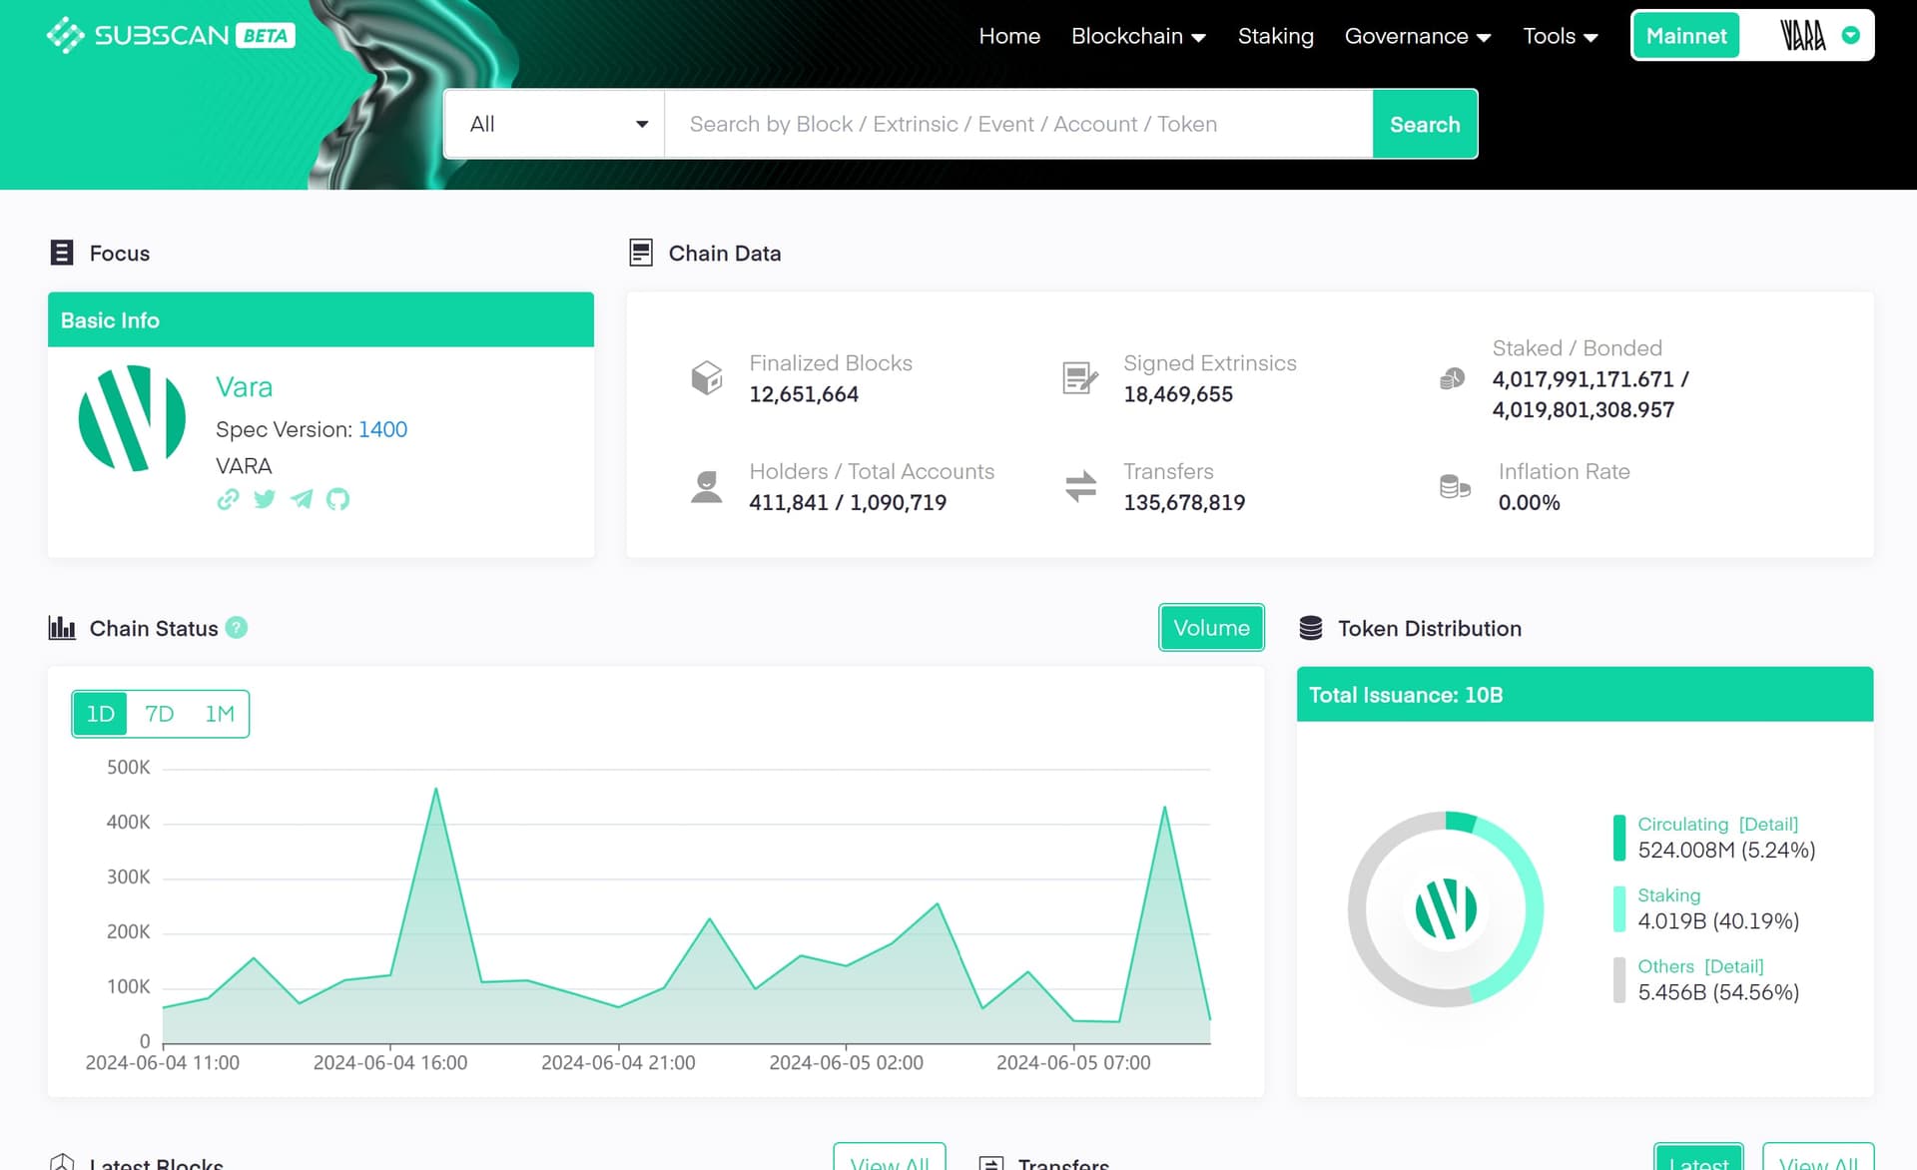Click the Holders value 411,841 / 1,090,719
Screen dimensions: 1917x1170
click(x=848, y=503)
